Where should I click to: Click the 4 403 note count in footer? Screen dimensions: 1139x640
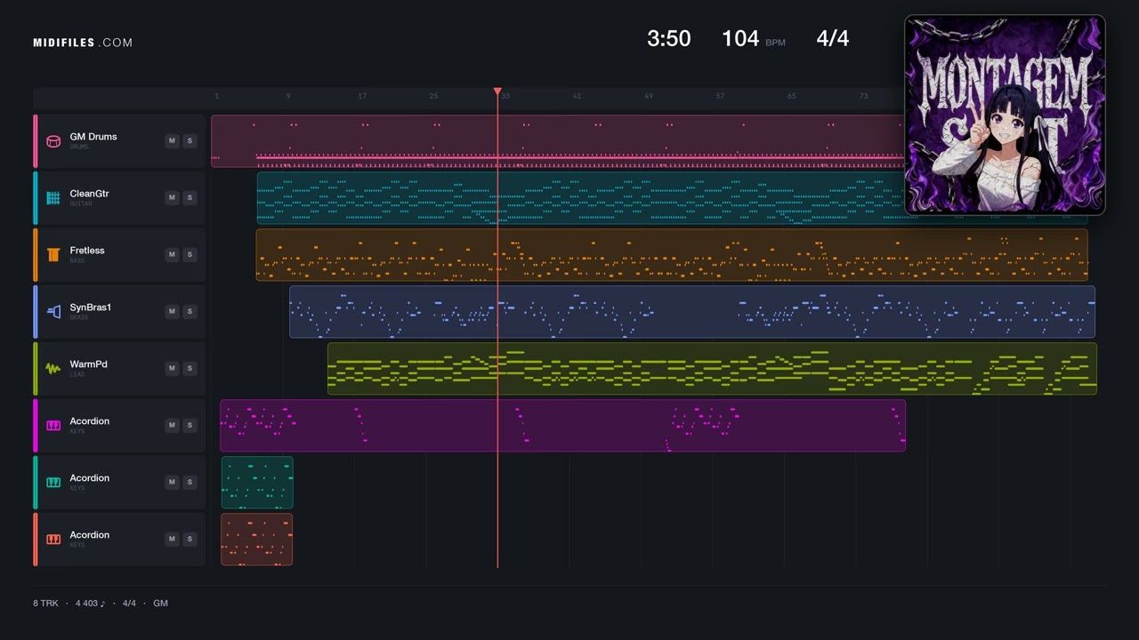click(x=90, y=604)
